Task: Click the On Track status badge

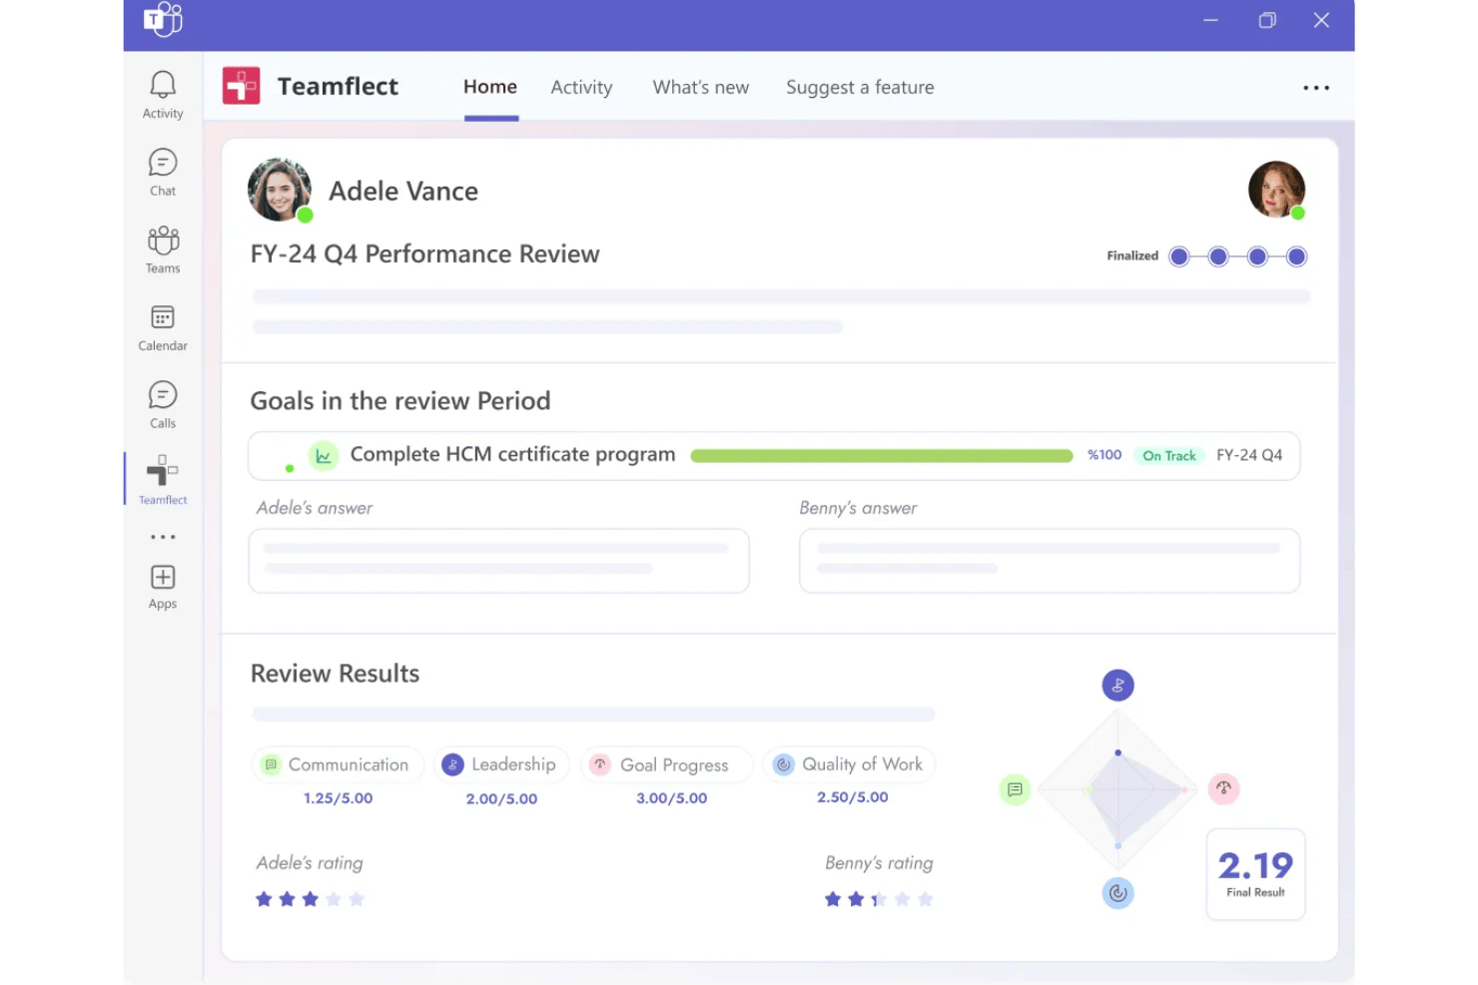Action: pos(1168,455)
